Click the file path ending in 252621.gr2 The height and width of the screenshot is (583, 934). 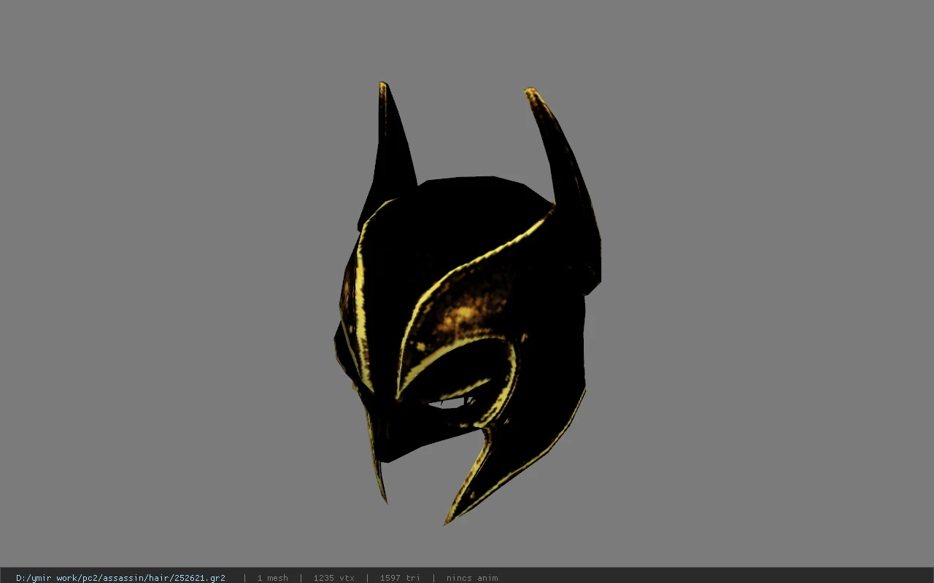click(x=120, y=578)
